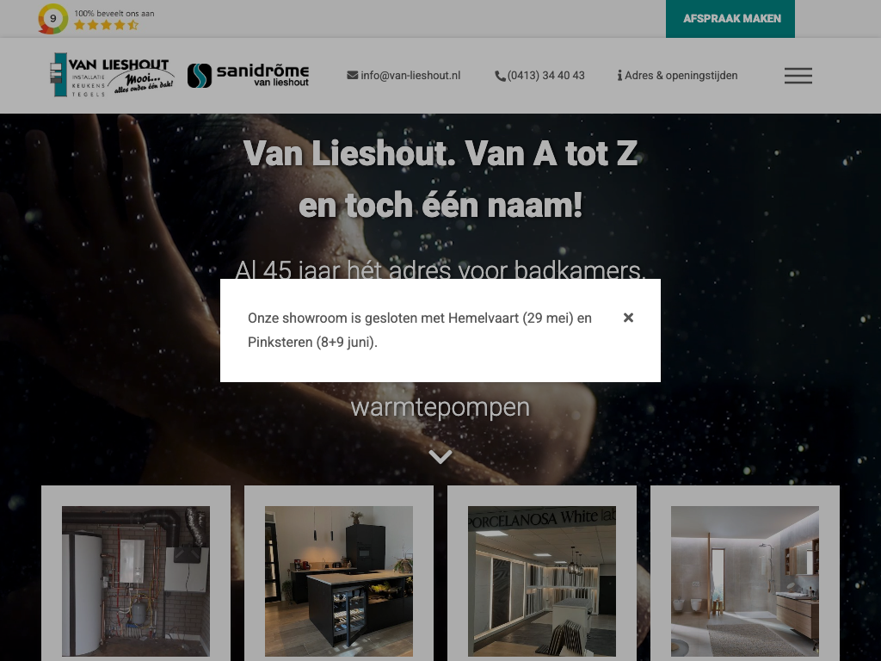Click the circular rating score badge
The image size is (881, 661).
[52, 19]
